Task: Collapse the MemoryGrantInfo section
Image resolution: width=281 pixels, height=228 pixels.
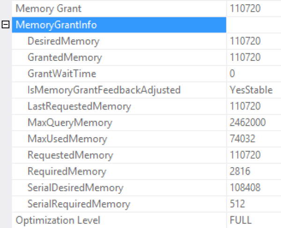Action: tap(6, 25)
